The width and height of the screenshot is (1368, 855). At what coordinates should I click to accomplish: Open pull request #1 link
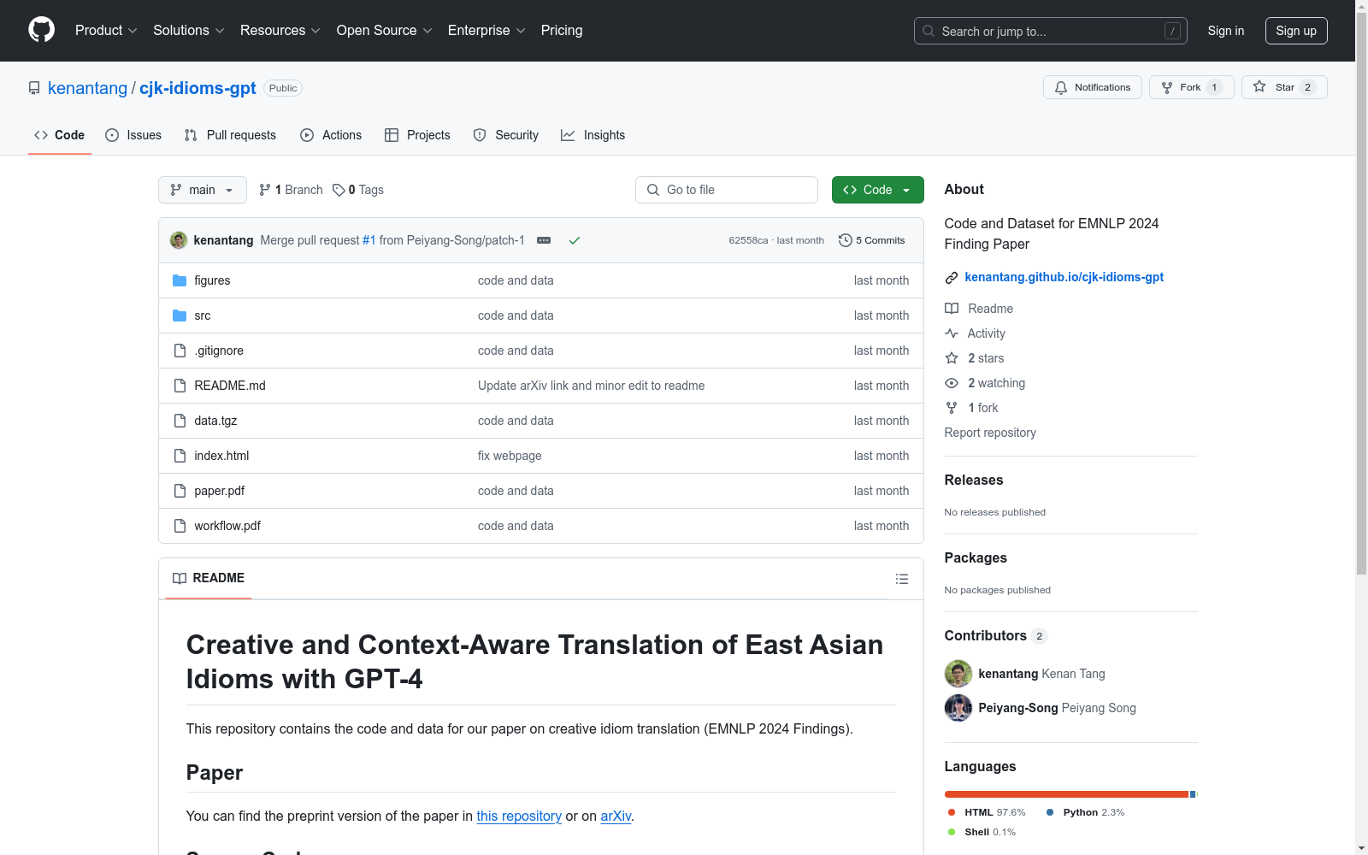point(369,240)
